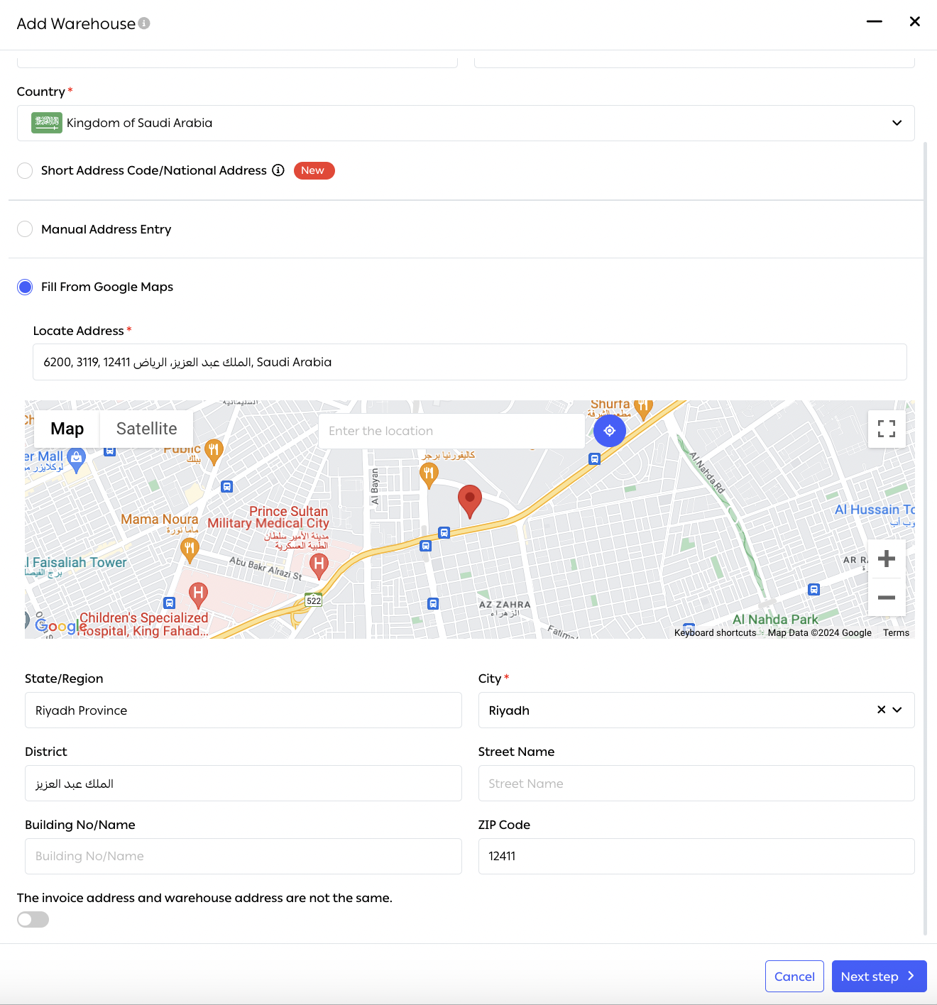Click the blue my-location target button
This screenshot has height=1005, width=937.
point(609,431)
